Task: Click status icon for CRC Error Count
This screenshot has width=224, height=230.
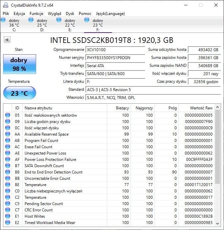Action: pos(8,210)
